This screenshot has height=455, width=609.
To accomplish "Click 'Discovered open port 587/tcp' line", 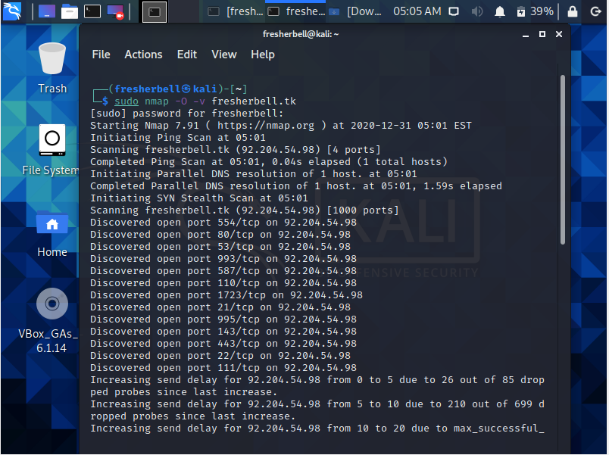I will coord(223,270).
